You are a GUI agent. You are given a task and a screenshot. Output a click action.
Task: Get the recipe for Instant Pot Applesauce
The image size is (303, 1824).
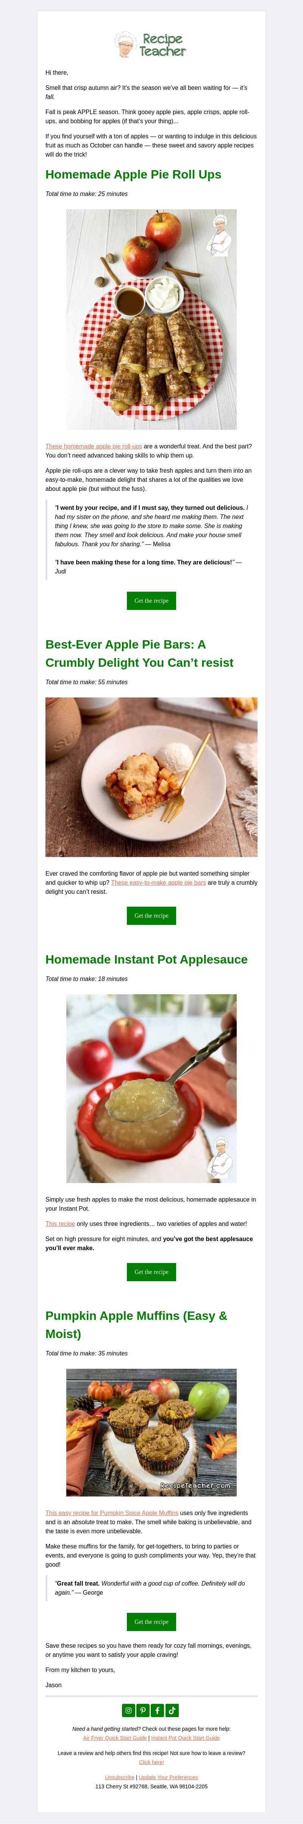pyautogui.click(x=151, y=1272)
